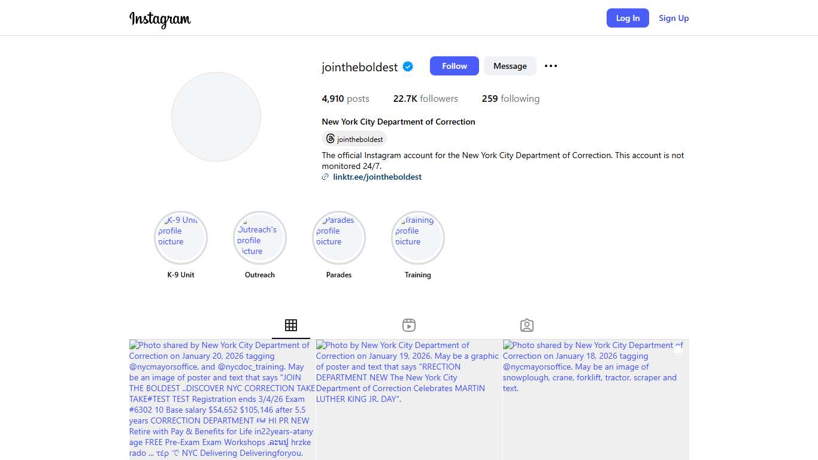Image resolution: width=818 pixels, height=460 pixels.
Task: Open the Tagged posts tab
Action: tap(527, 325)
